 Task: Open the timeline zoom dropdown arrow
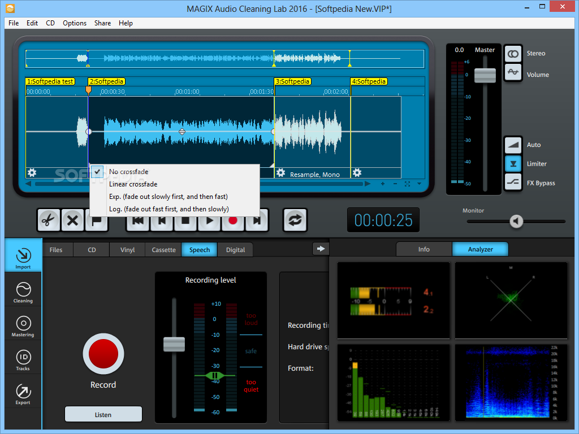(419, 184)
